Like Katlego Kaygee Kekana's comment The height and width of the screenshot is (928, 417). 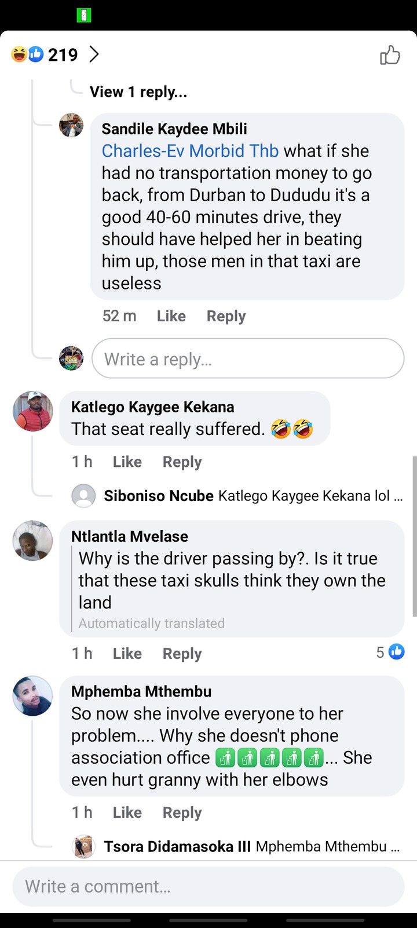click(127, 462)
